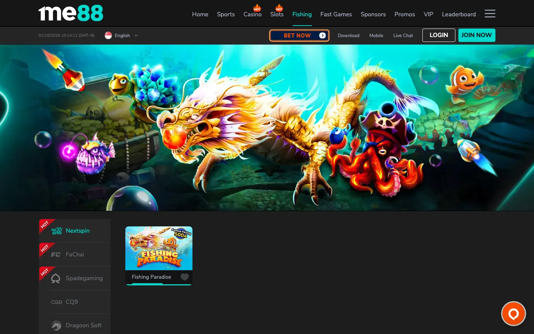The image size is (534, 334).
Task: Open the Fishing Paradise game thumbnail
Action: pos(159,248)
